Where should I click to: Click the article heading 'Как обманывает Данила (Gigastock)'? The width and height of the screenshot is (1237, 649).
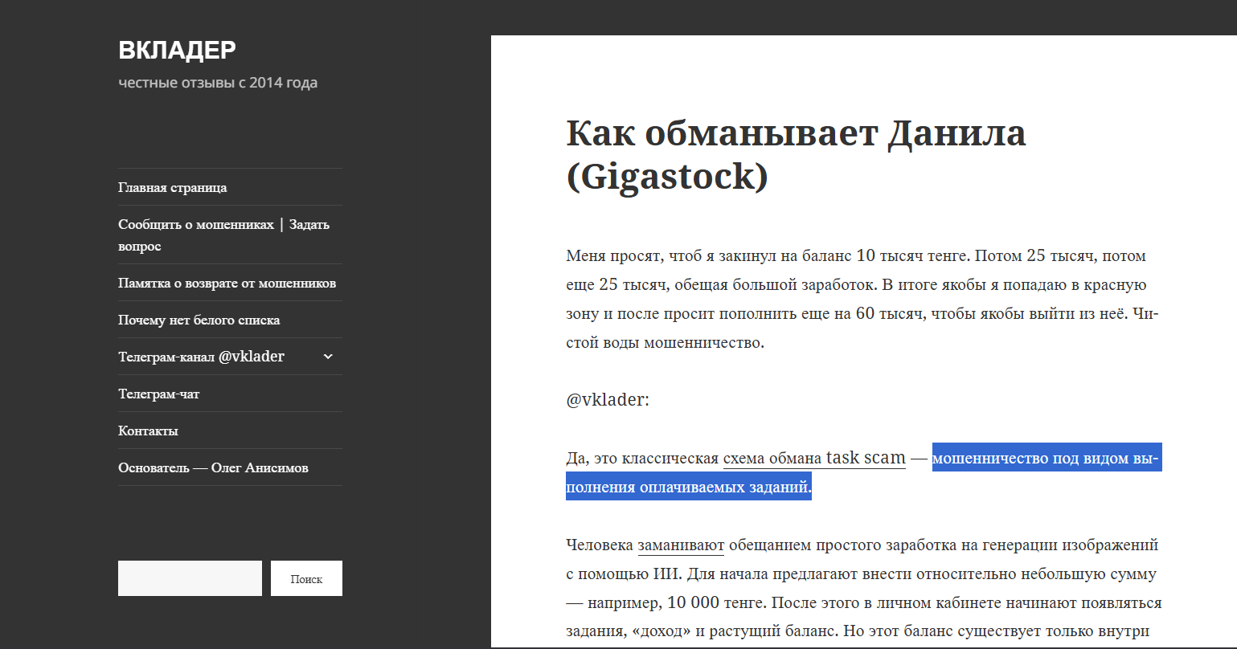click(796, 154)
